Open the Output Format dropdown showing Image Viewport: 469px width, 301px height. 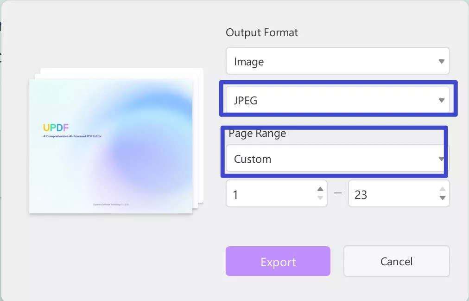(337, 61)
